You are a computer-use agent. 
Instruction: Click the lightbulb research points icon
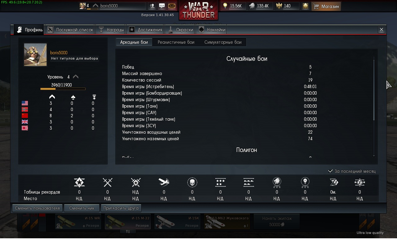click(x=225, y=6)
